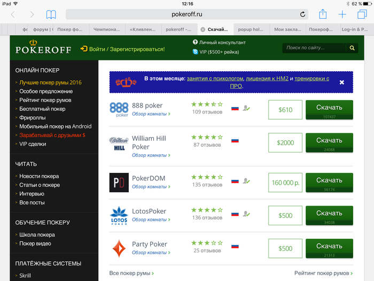The height and width of the screenshot is (281, 374).
Task: Click the $2000 bonus box
Action: coord(285,143)
